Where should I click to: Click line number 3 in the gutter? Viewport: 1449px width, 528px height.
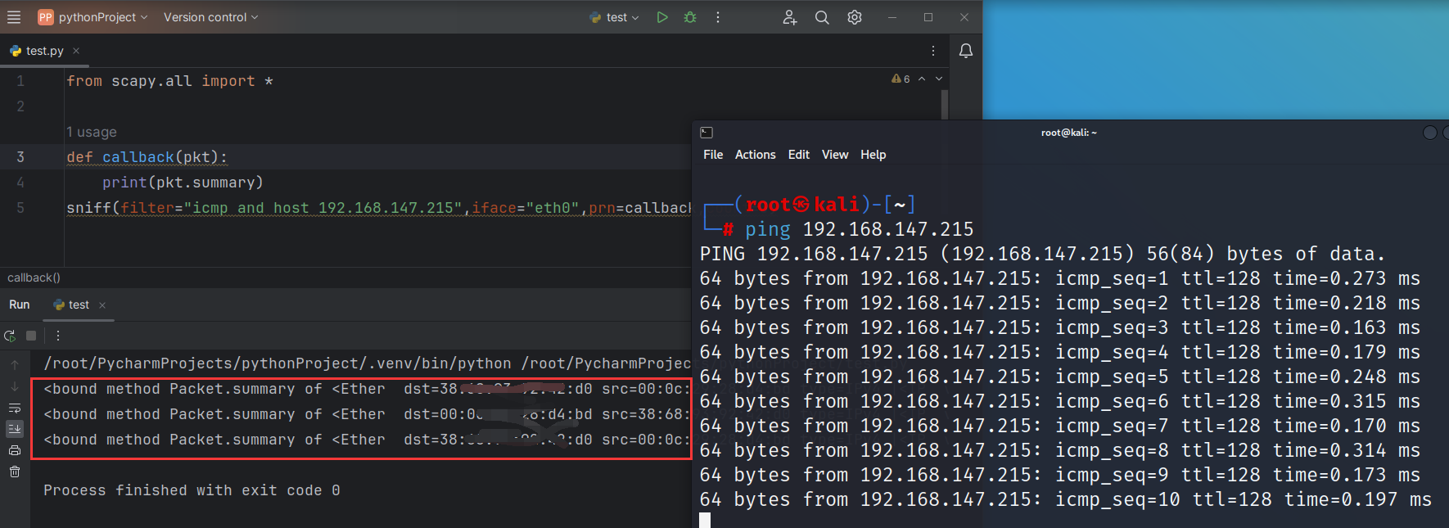[x=20, y=156]
